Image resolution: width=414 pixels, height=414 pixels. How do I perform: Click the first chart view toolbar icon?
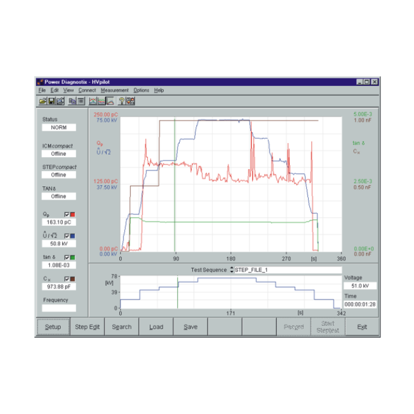pos(93,101)
